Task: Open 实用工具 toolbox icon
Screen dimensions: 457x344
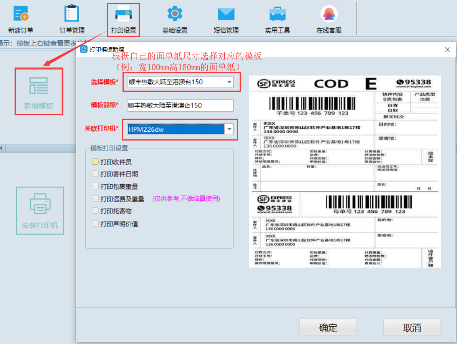Action: pyautogui.click(x=277, y=14)
